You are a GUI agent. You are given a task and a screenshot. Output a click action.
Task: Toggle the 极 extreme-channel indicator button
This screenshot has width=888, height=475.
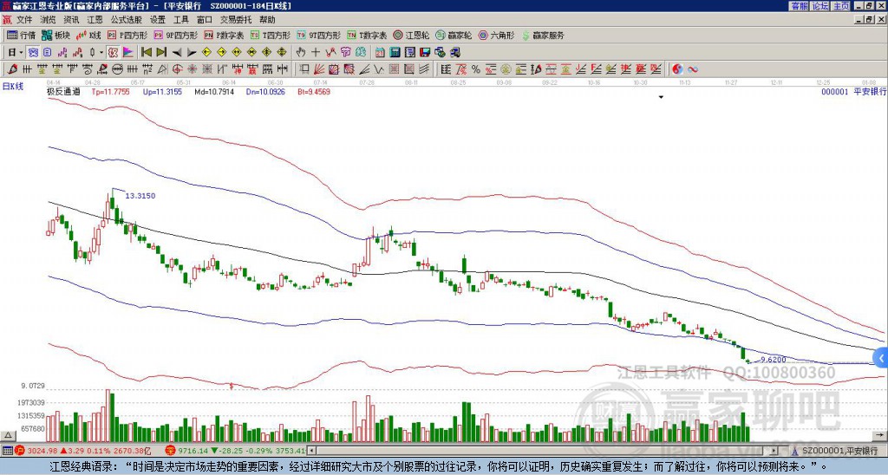click(113, 53)
